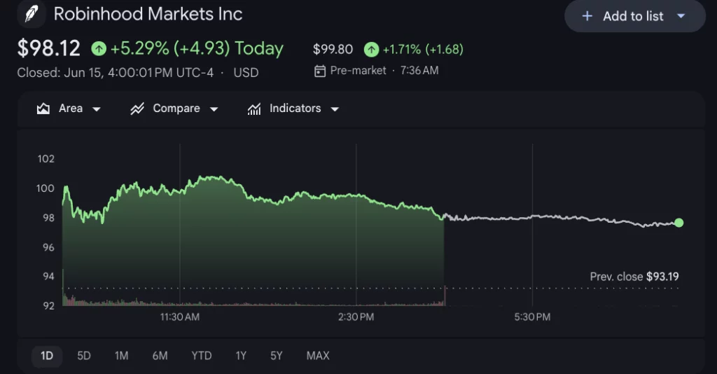Viewport: 717px width, 374px height.
Task: Expand the Area chart type dropdown arrow
Action: point(97,109)
